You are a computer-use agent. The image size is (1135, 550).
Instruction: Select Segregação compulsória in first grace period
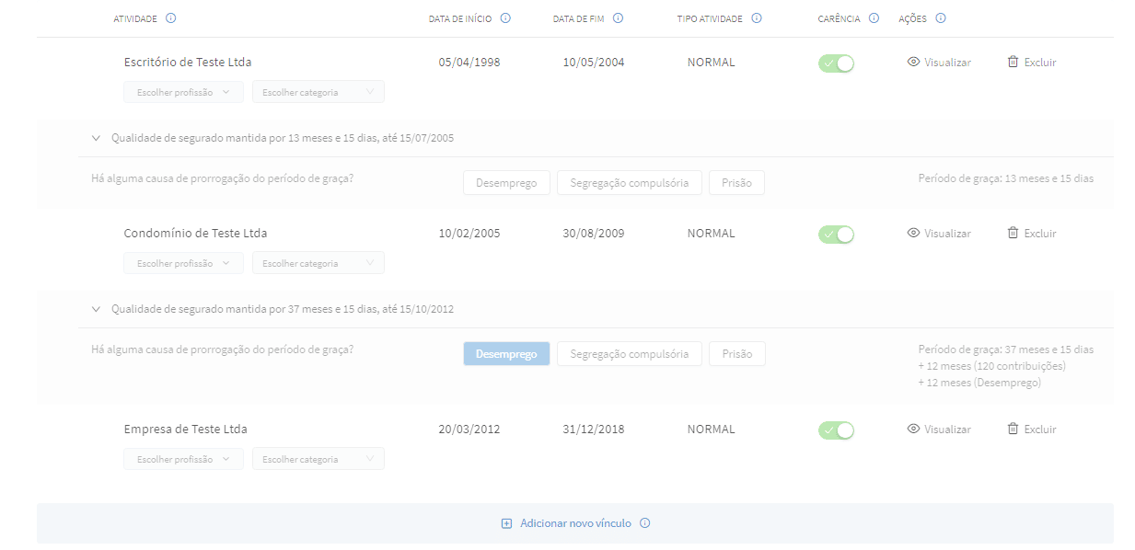point(629,183)
